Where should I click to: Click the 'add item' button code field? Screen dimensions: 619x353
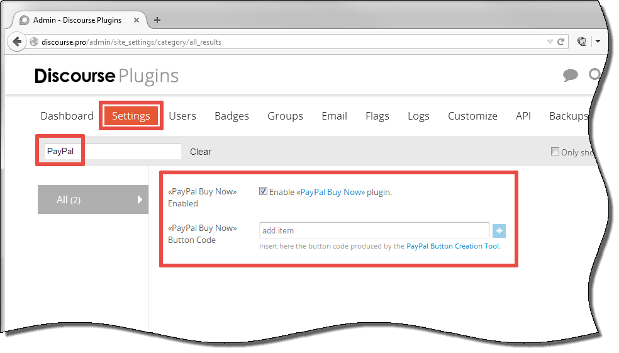point(374,230)
